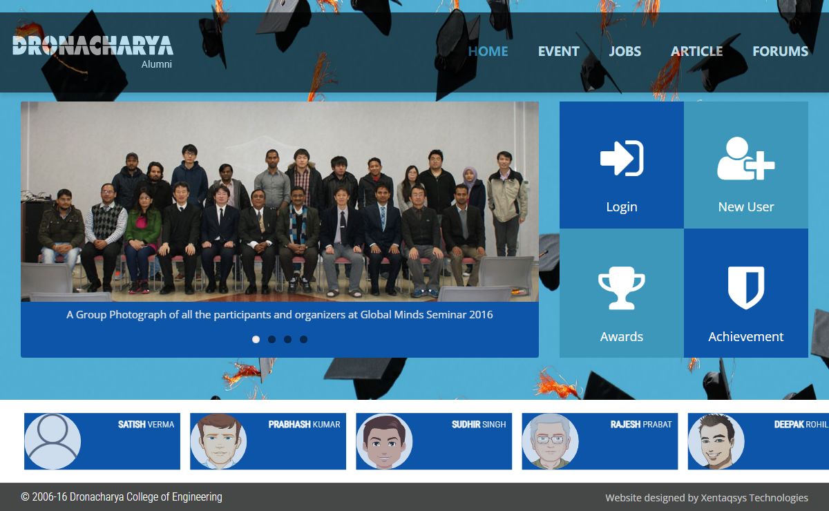Image resolution: width=829 pixels, height=511 pixels.
Task: Click the Awards tile label
Action: click(622, 336)
